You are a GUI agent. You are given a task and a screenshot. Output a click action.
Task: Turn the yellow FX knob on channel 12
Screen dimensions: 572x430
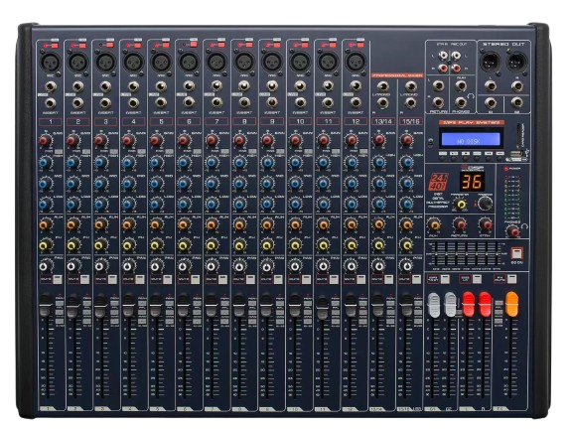pyautogui.click(x=351, y=245)
